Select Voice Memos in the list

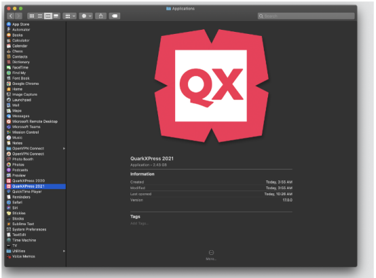point(35,256)
